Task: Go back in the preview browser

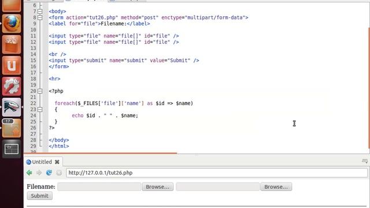Action: coord(29,173)
